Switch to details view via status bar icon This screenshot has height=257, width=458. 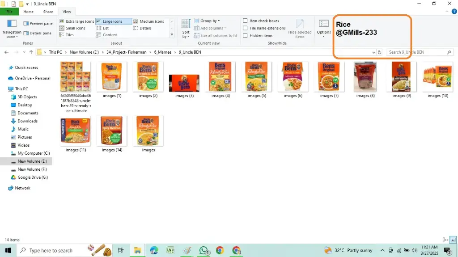[445, 240]
